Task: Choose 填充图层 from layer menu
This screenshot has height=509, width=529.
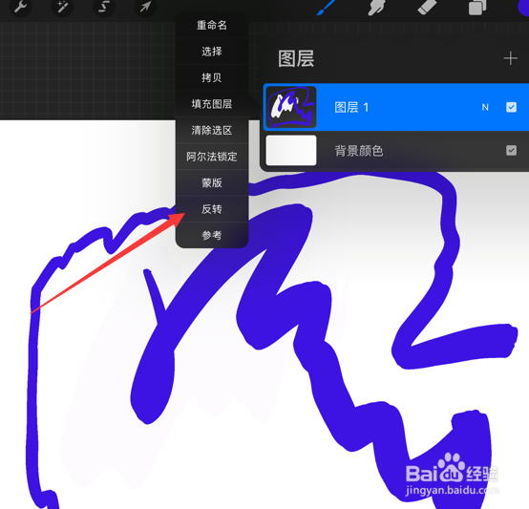Action: [212, 104]
